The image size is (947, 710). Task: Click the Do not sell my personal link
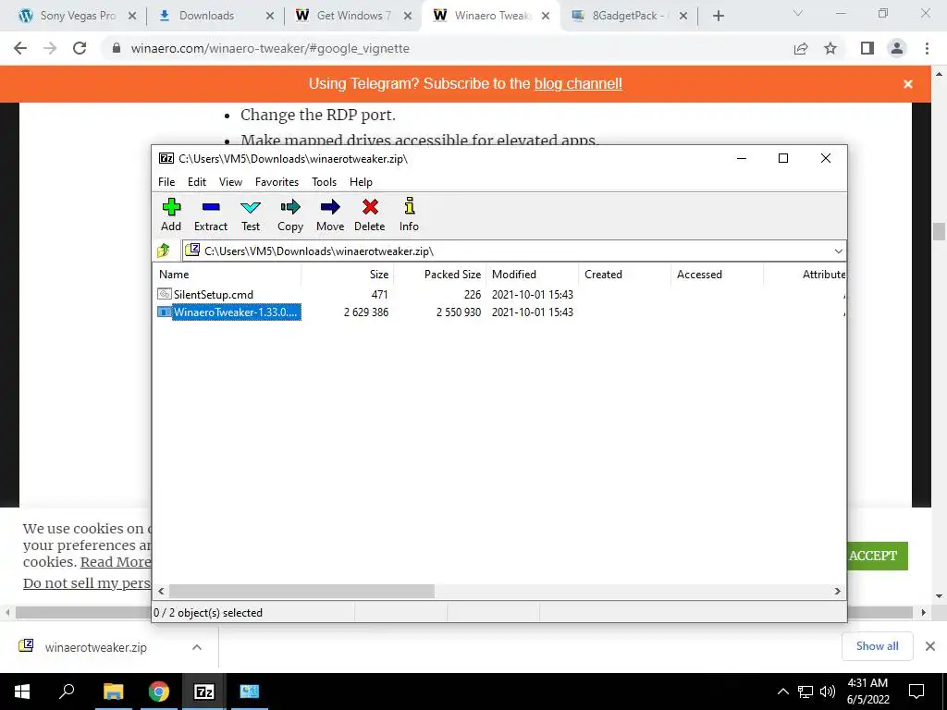[x=86, y=583]
